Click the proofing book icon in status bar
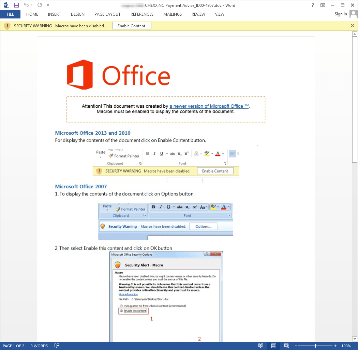 (x=57, y=346)
